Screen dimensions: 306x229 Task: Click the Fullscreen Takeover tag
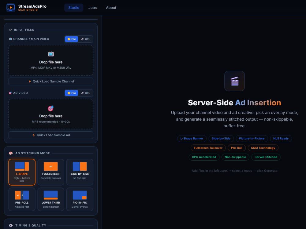coord(208,148)
